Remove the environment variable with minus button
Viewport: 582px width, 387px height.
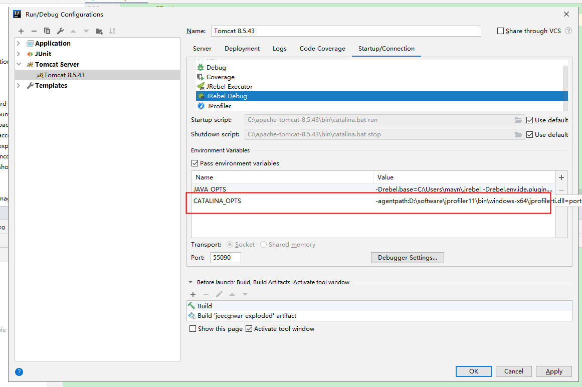coord(561,190)
